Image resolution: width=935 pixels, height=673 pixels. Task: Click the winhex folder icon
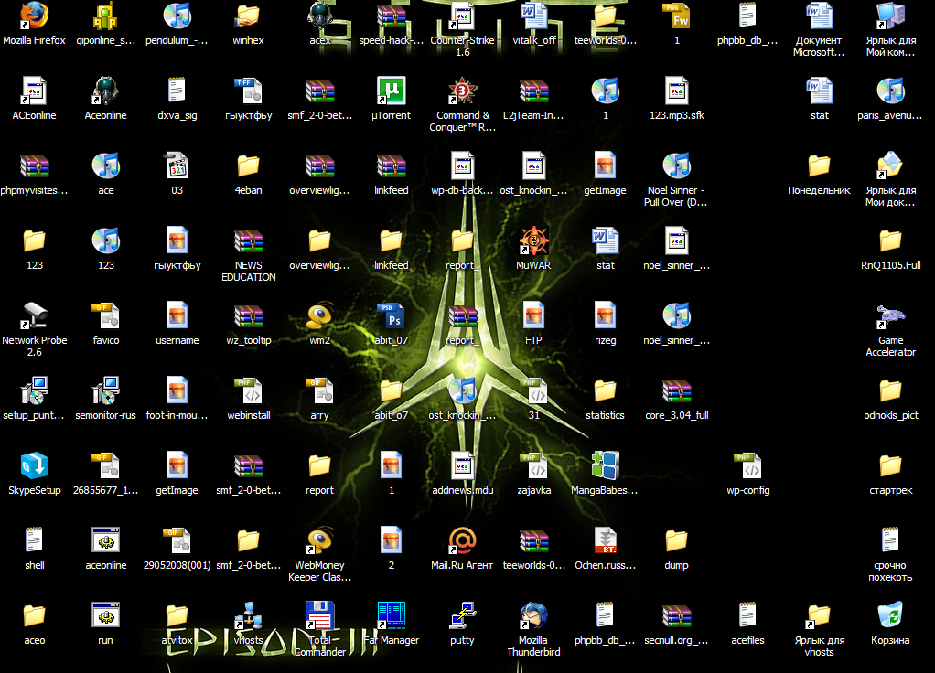pyautogui.click(x=248, y=16)
